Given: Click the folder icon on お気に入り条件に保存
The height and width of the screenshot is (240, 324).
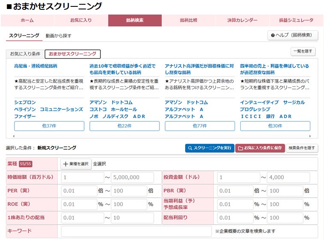Looking at the screenshot, I should (x=240, y=148).
